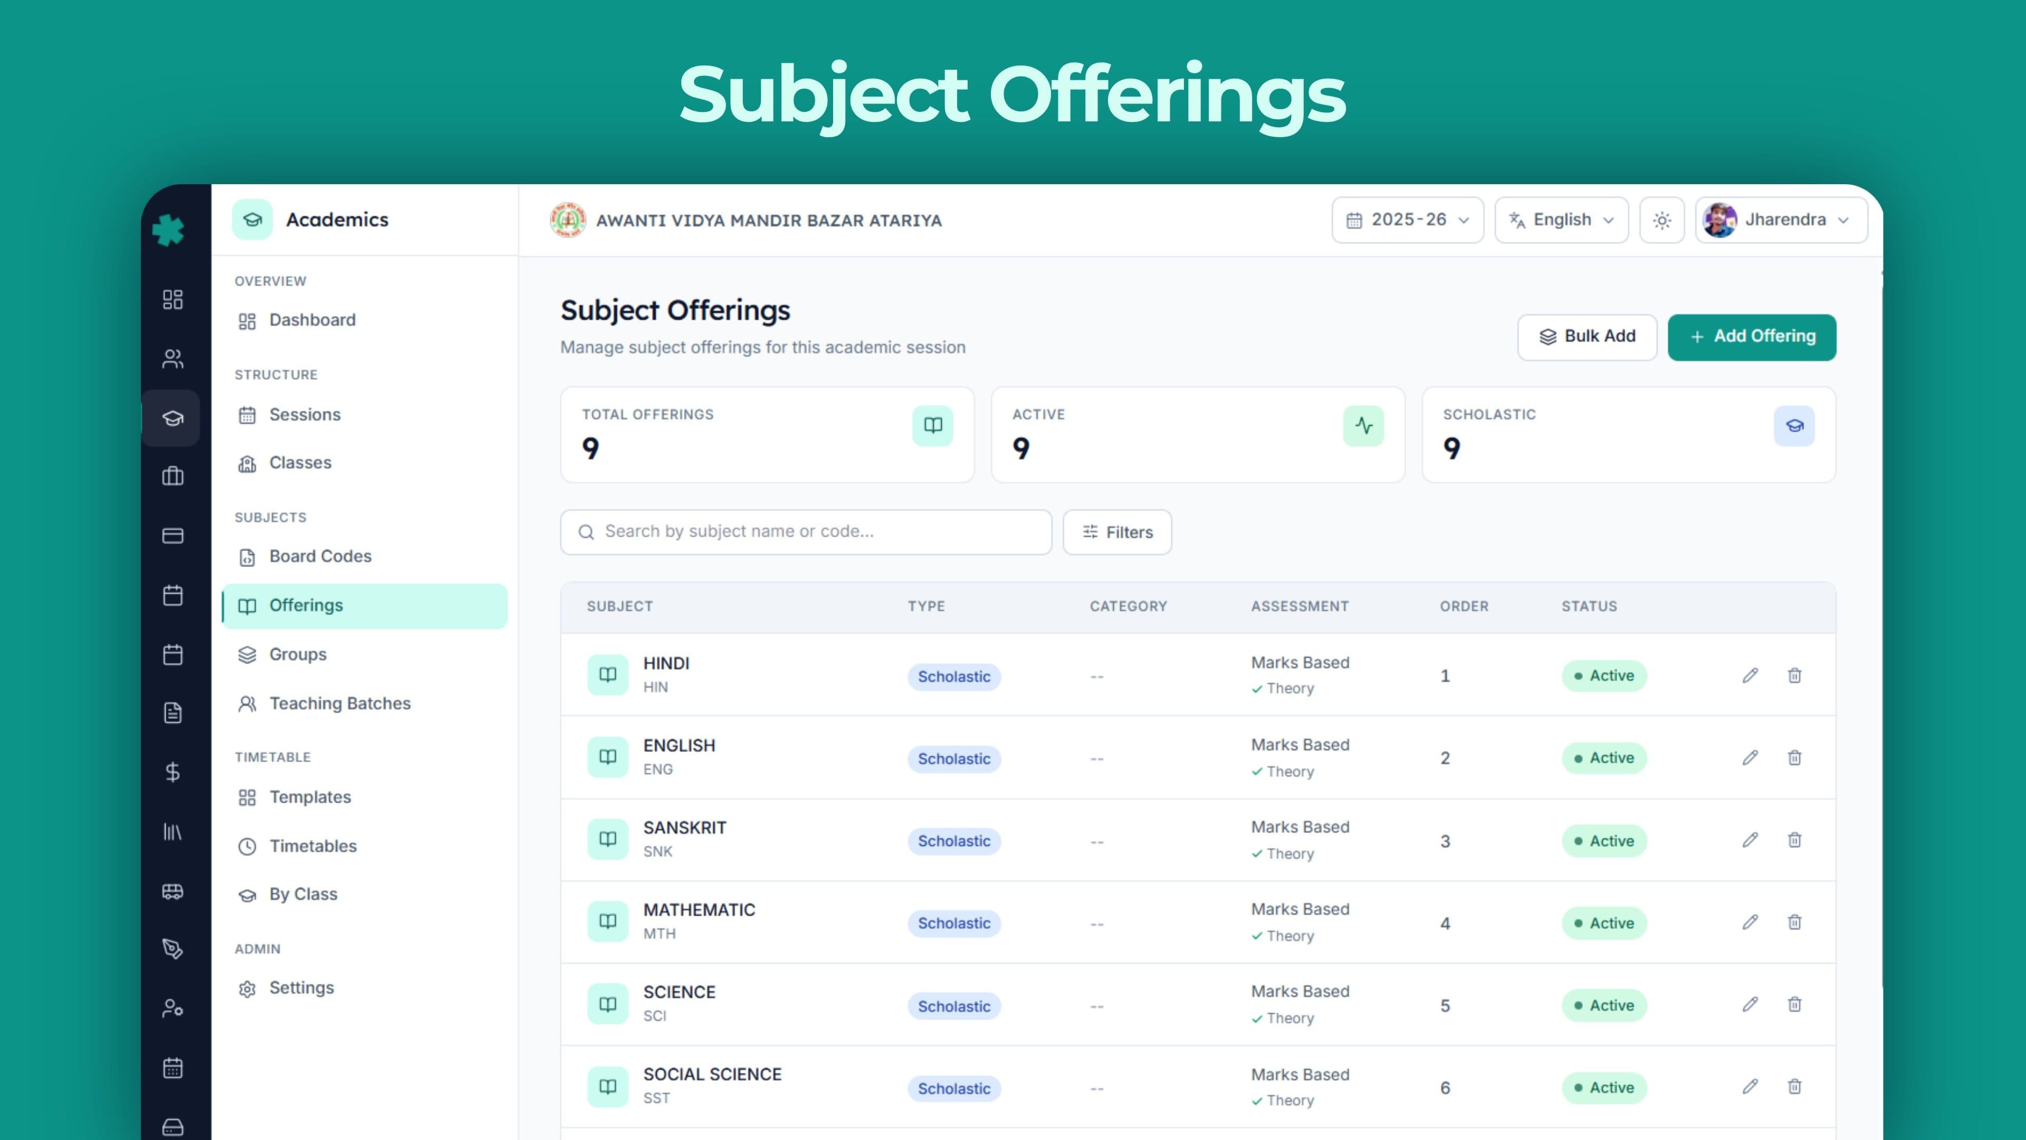
Task: Click the Bulk Add button
Action: coord(1587,337)
